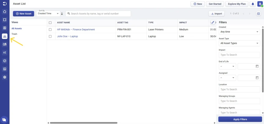Open the Reports chart icon in sidebar
This screenshot has width=264, height=124.
pyautogui.click(x=5, y=69)
